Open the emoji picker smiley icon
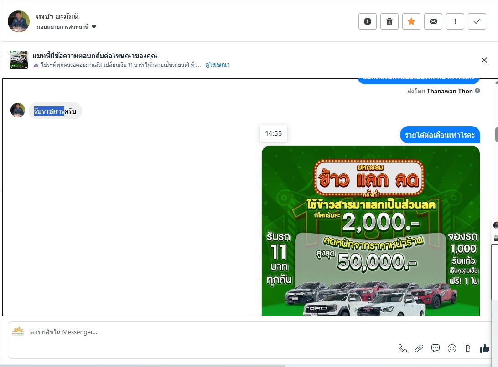The width and height of the screenshot is (498, 367). [x=452, y=349]
